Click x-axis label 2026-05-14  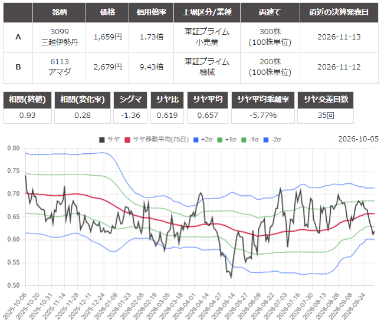tap(223, 306)
